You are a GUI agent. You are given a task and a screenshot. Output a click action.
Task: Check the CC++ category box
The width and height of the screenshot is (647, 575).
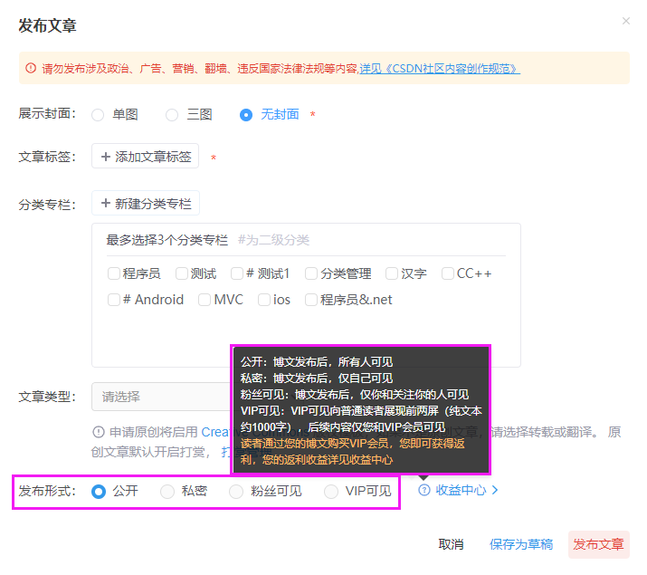(448, 273)
